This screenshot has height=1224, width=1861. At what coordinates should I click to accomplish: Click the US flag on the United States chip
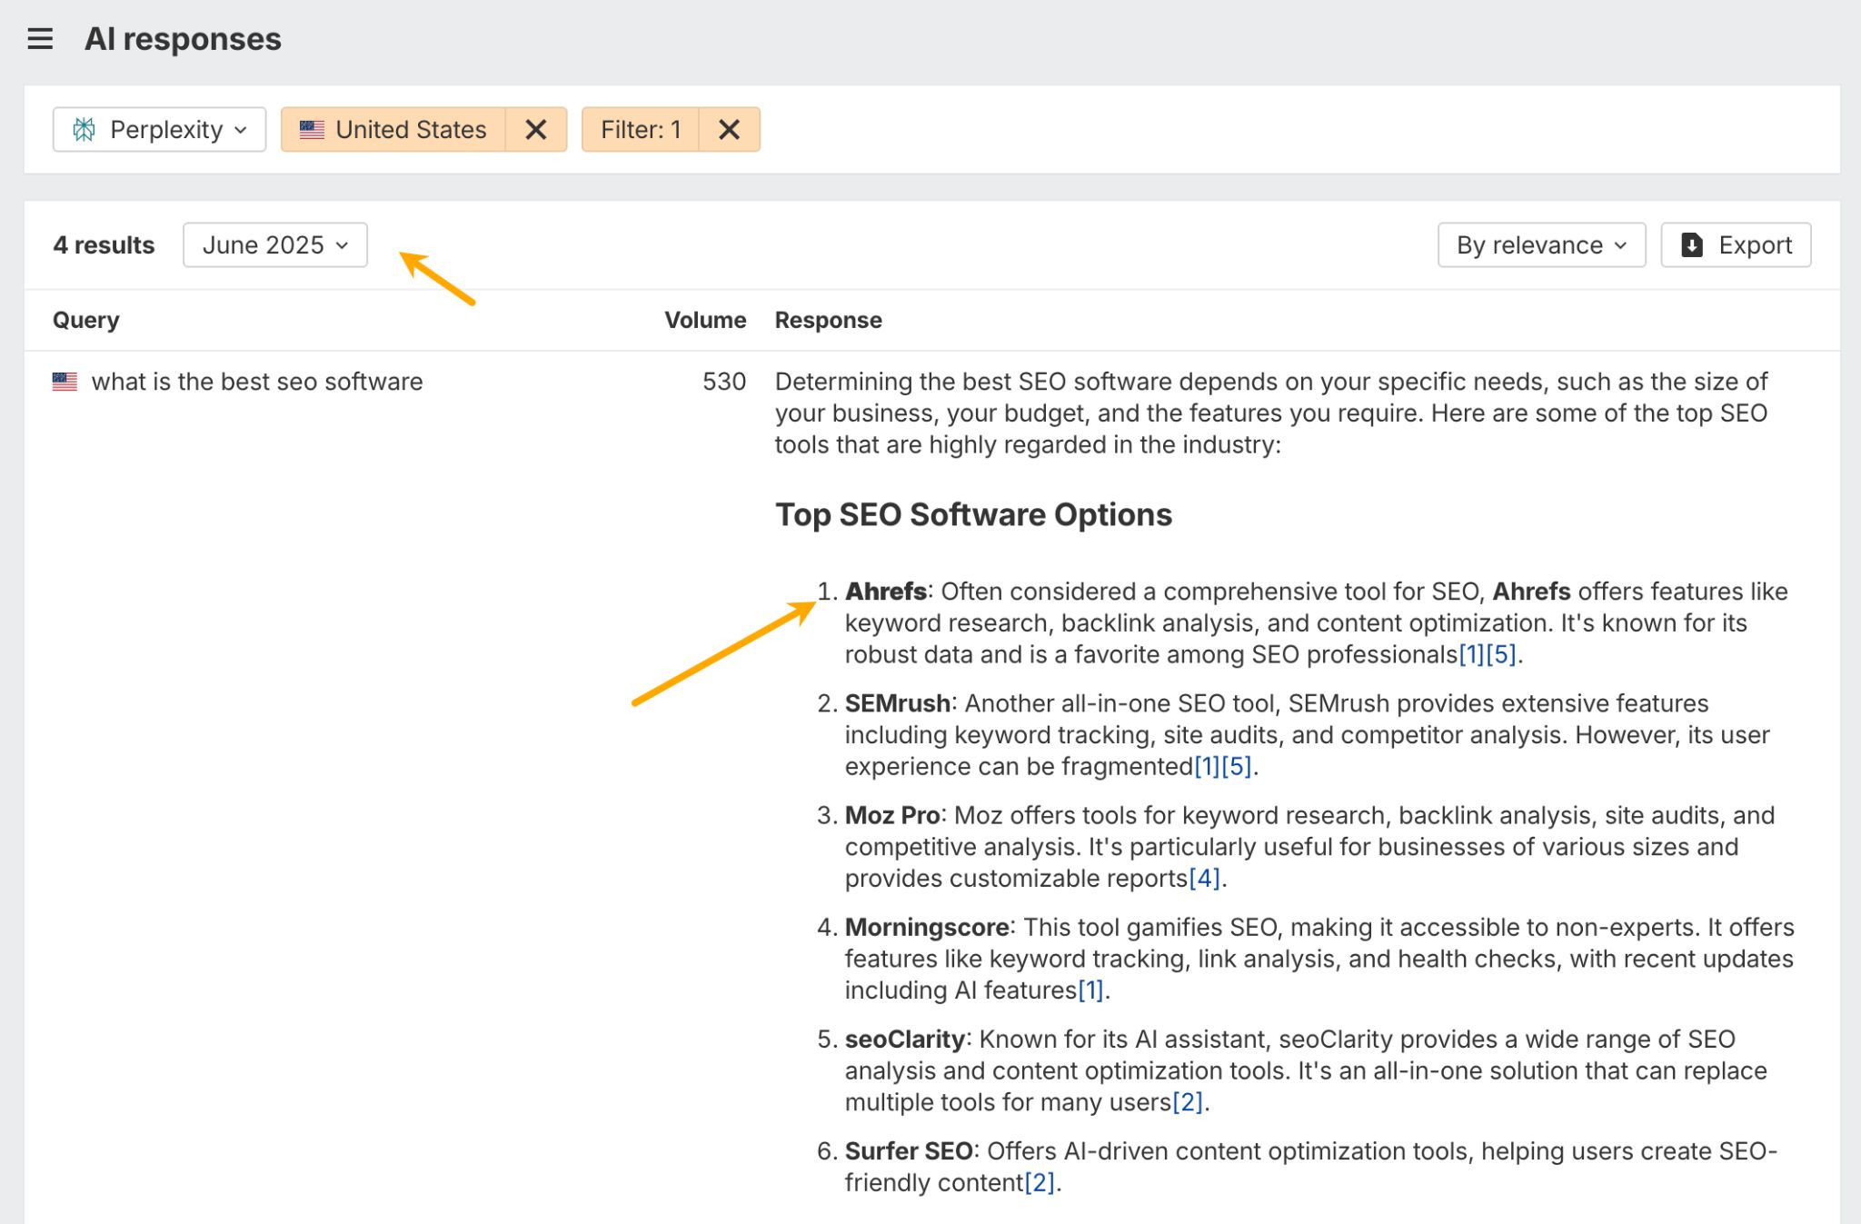pos(312,129)
